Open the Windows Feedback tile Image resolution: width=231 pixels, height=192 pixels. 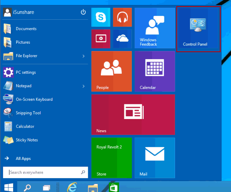click(155, 28)
